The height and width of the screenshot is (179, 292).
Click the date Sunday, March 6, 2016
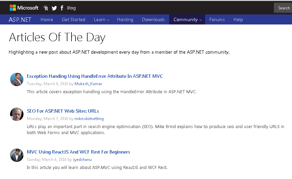(47, 160)
